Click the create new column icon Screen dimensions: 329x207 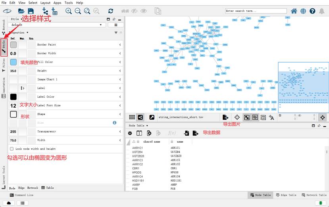point(149,133)
